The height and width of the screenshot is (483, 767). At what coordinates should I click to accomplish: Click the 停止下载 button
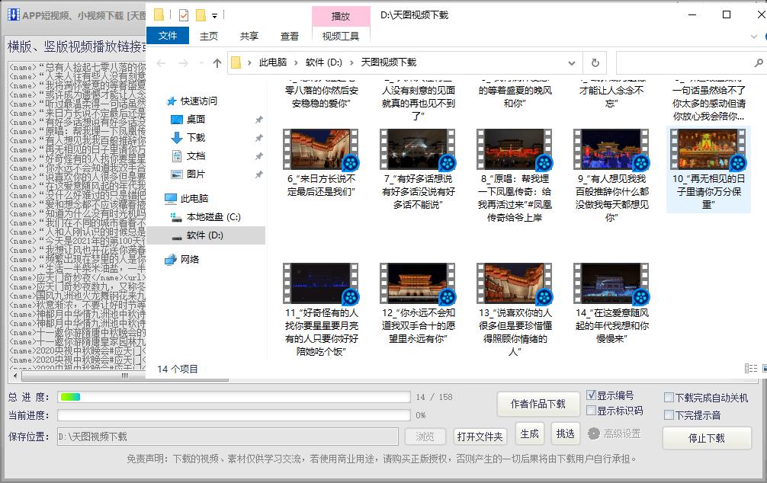(x=707, y=438)
